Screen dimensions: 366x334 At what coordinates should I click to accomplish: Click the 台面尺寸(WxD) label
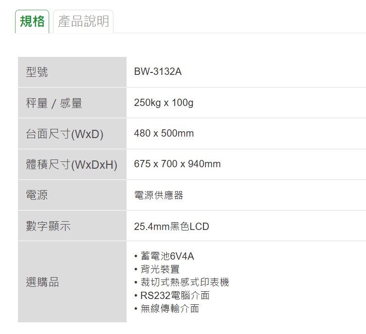pos(64,134)
